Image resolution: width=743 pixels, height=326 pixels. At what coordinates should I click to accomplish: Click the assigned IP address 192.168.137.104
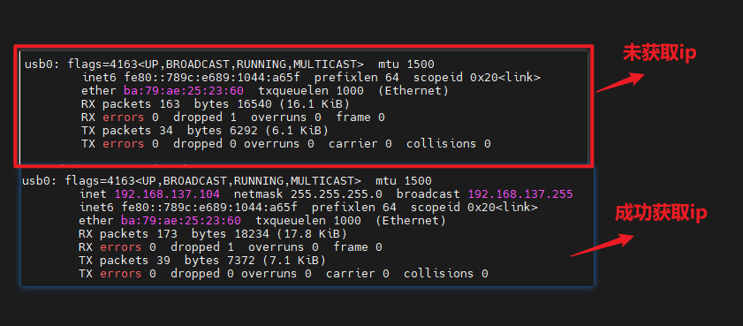click(x=167, y=194)
